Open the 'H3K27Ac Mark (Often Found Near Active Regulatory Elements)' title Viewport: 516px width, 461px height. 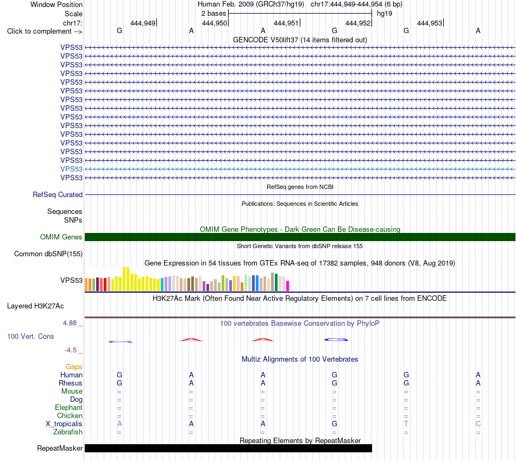tap(300, 299)
